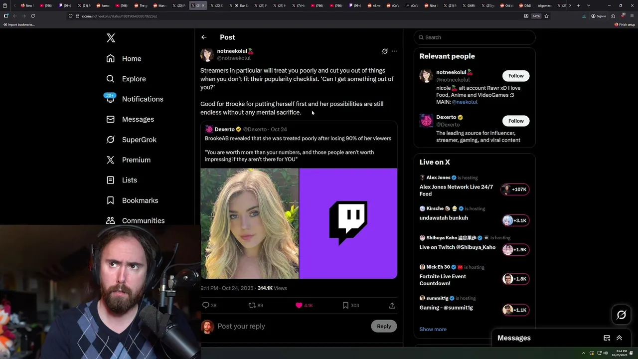Click the +1.1K listeners badge
The image size is (638, 359).
[515, 310]
